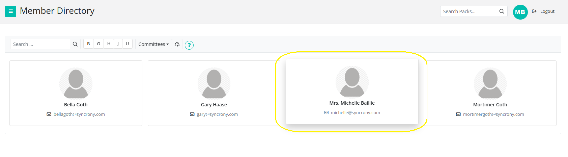
Task: Click the Logout link
Action: coord(547,11)
